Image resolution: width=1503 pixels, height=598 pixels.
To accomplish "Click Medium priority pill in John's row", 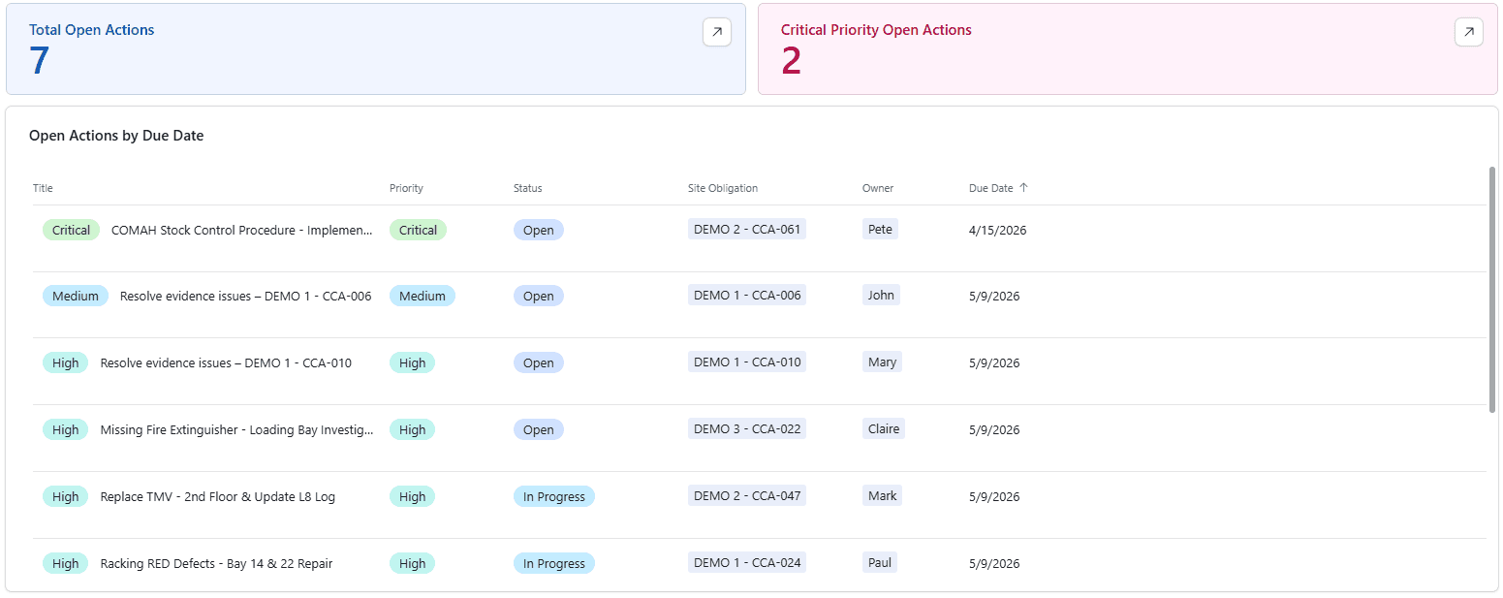I will coord(423,296).
